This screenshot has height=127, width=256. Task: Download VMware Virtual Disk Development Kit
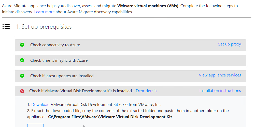click(40, 104)
